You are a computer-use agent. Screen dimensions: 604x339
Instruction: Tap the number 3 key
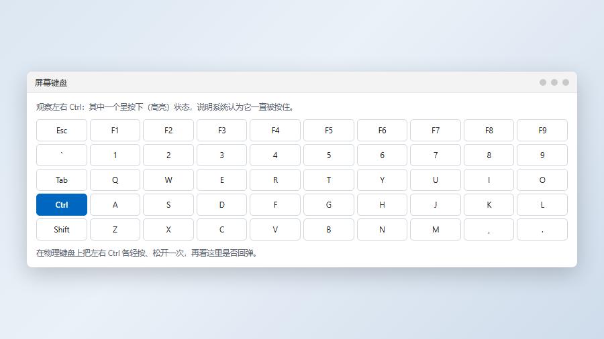[x=222, y=155]
